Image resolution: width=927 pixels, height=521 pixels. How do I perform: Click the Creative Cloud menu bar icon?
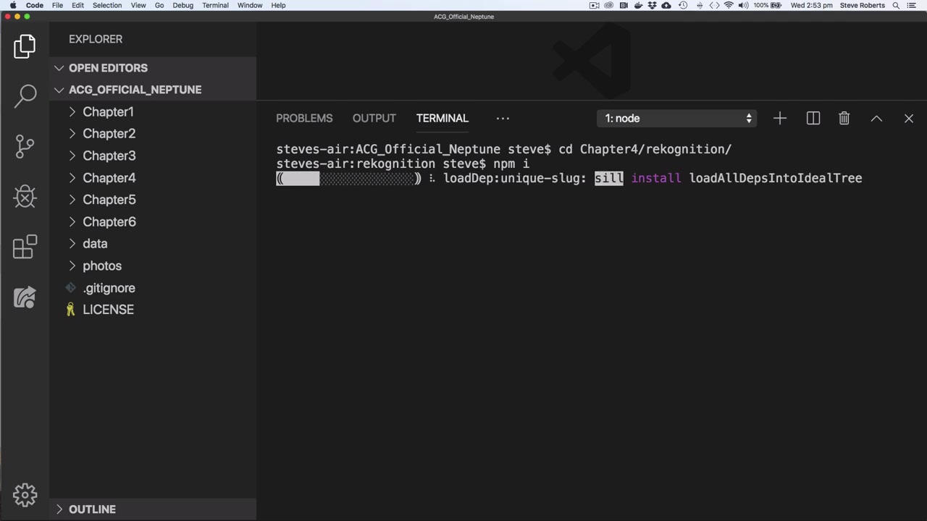(608, 5)
